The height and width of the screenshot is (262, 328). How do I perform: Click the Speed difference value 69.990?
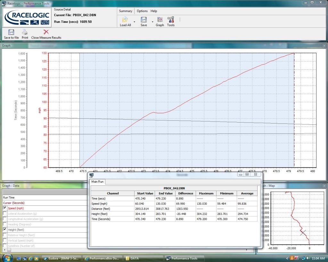(181, 204)
